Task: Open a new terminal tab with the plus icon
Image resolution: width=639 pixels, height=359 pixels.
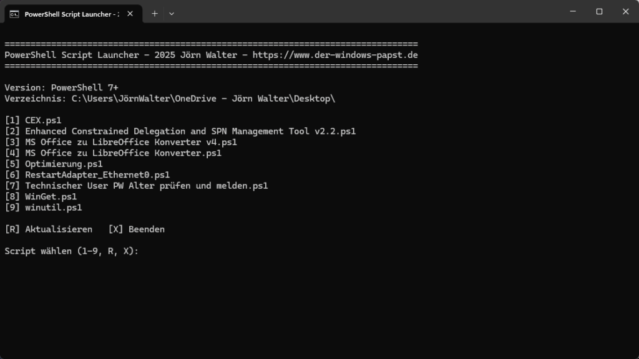Action: click(x=154, y=13)
